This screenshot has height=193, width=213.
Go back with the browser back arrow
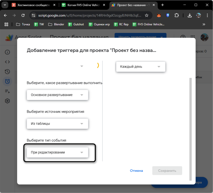tap(5, 15)
